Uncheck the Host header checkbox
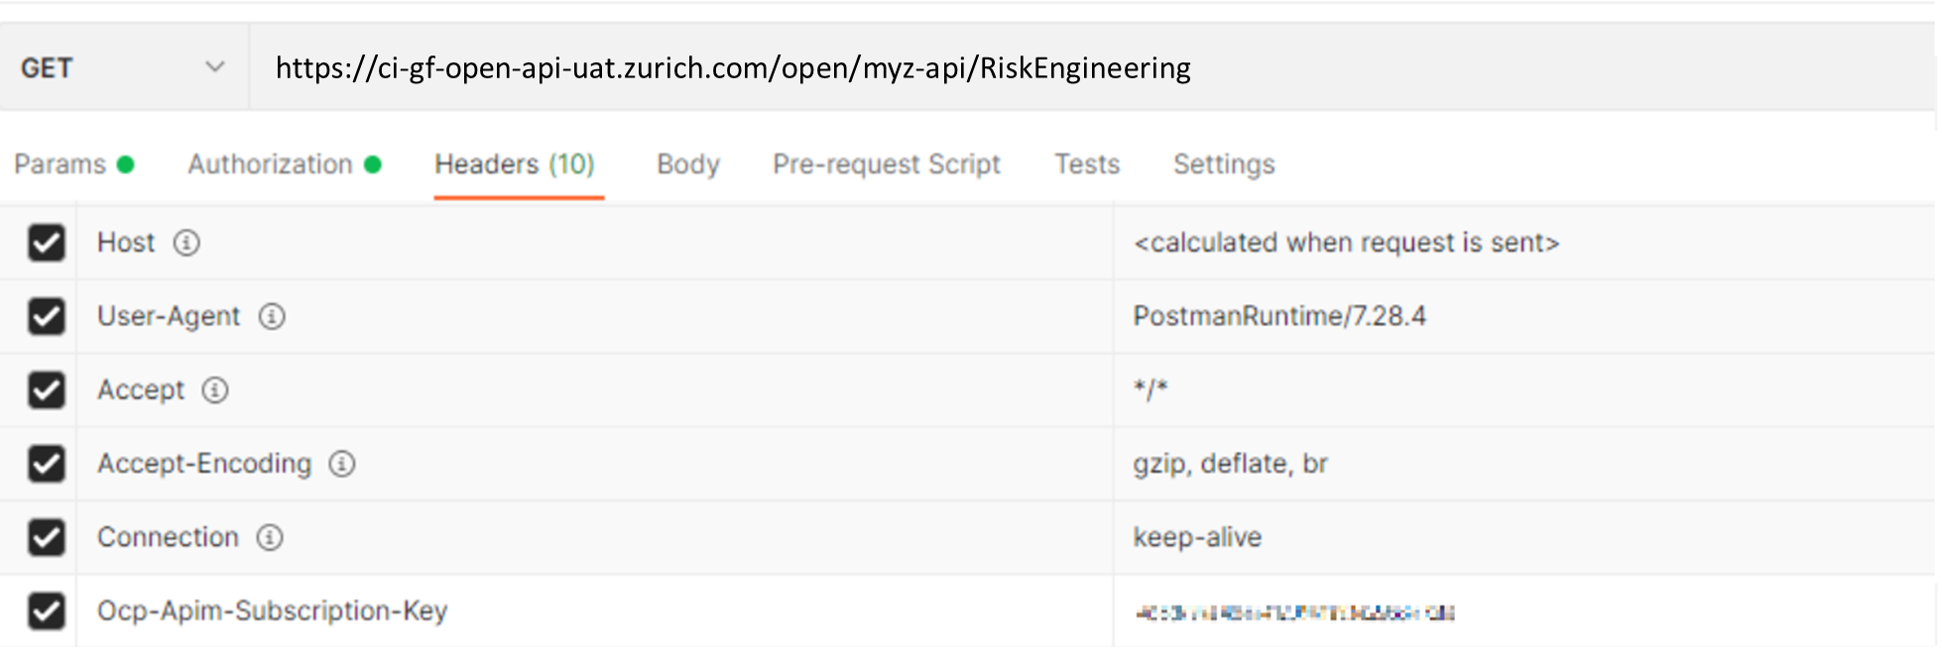Viewport: 1942px width, 653px height. pyautogui.click(x=47, y=243)
